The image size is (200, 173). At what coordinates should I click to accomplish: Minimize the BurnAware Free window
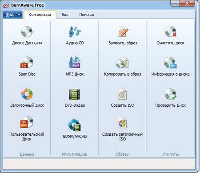[x=175, y=4]
